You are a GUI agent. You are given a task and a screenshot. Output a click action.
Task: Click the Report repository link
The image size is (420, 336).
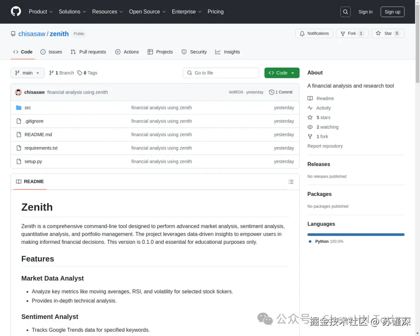pos(325,146)
